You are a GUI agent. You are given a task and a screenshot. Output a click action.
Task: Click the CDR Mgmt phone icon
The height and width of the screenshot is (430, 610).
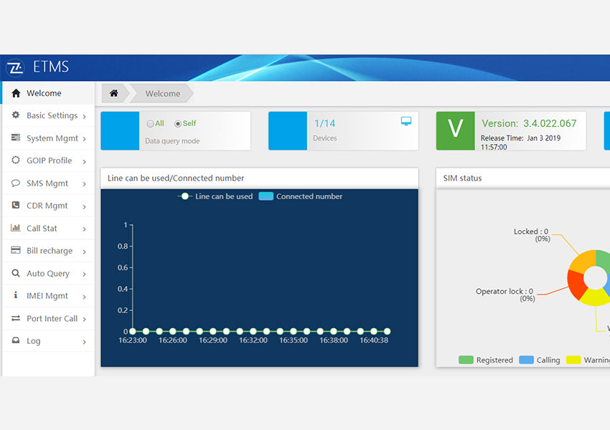tap(16, 205)
